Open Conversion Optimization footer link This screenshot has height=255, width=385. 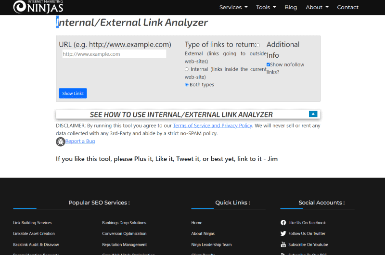[x=124, y=233]
